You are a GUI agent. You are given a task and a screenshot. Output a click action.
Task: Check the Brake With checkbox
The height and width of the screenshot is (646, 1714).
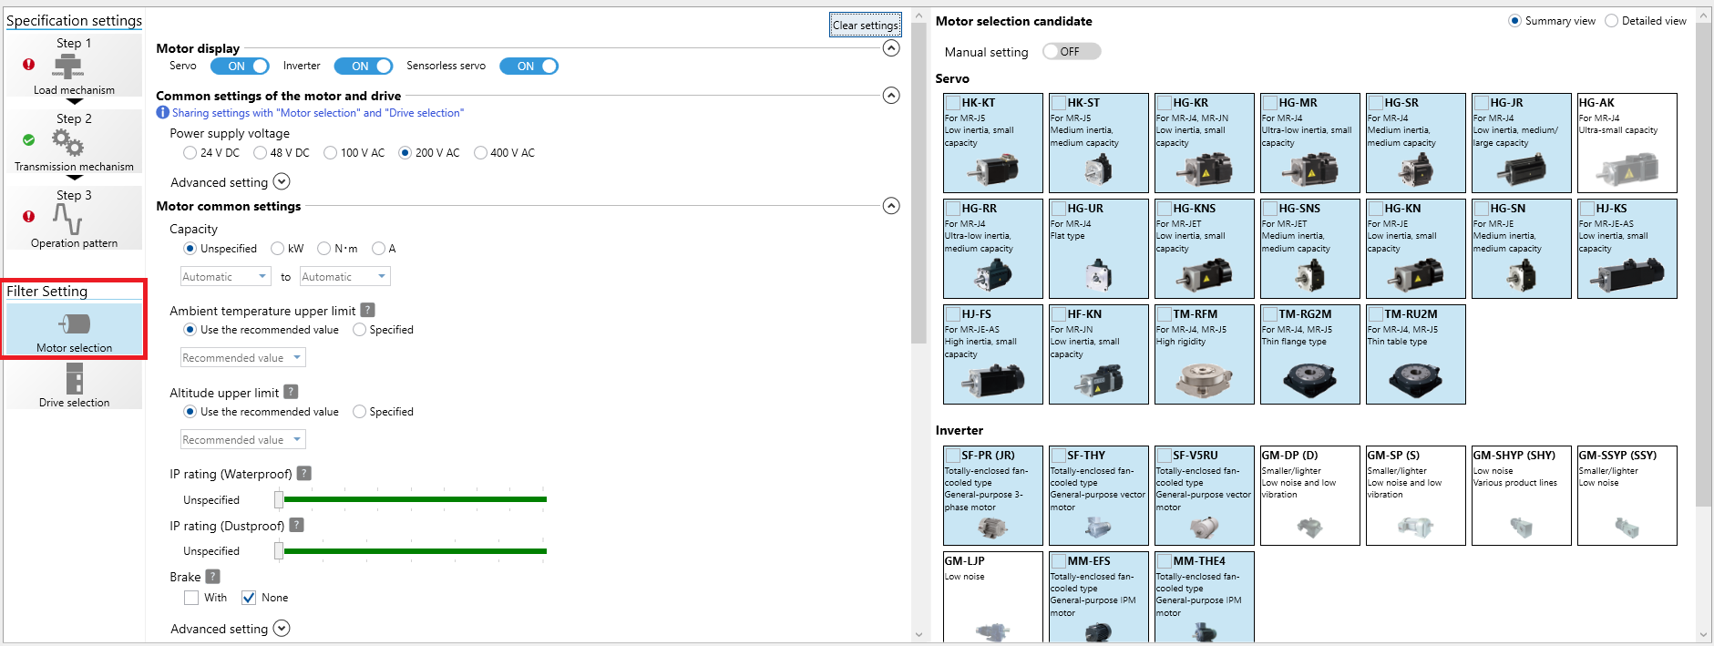click(x=191, y=598)
